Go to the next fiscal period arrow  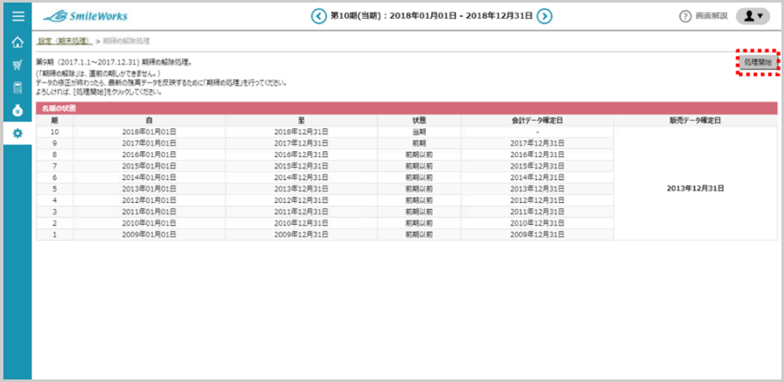(x=545, y=16)
